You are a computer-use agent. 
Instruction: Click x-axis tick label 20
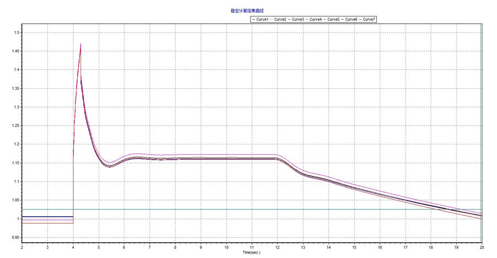point(482,248)
